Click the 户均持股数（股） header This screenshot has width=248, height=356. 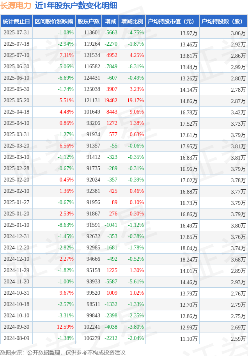(223, 21)
